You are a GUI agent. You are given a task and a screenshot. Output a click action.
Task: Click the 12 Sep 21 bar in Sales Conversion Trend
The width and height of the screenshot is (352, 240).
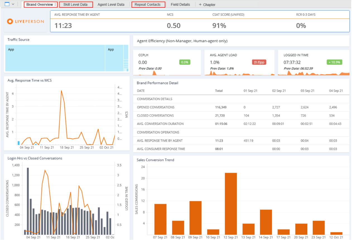pos(231,204)
